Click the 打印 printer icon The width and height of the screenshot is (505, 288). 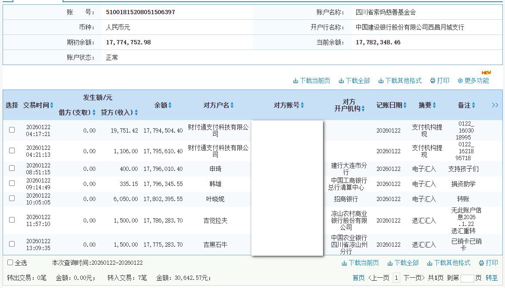pyautogui.click(x=432, y=80)
